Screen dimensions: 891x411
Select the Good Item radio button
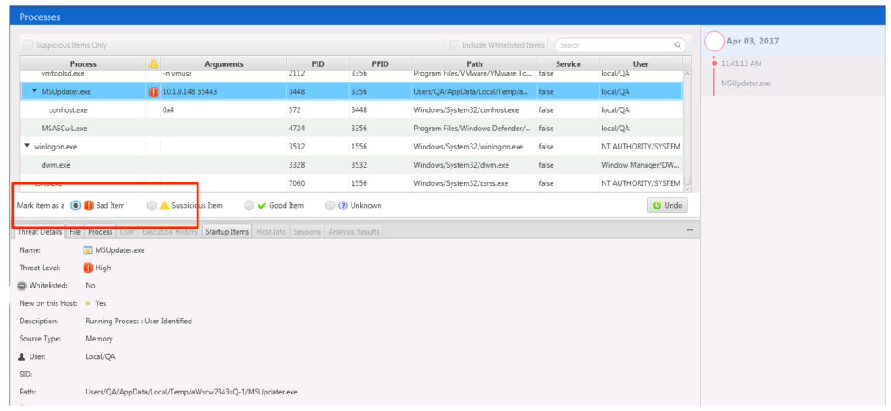pyautogui.click(x=249, y=205)
